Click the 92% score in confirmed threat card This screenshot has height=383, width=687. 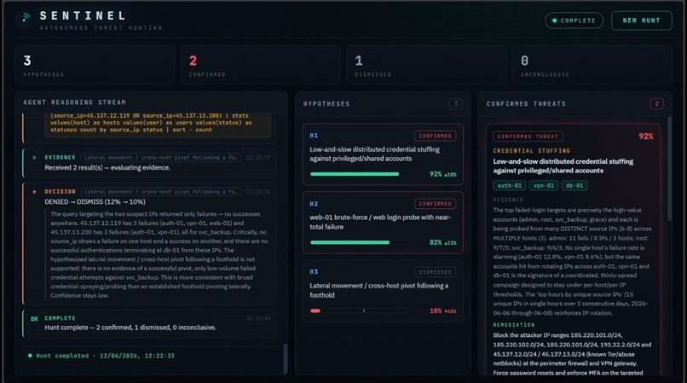(x=646, y=136)
